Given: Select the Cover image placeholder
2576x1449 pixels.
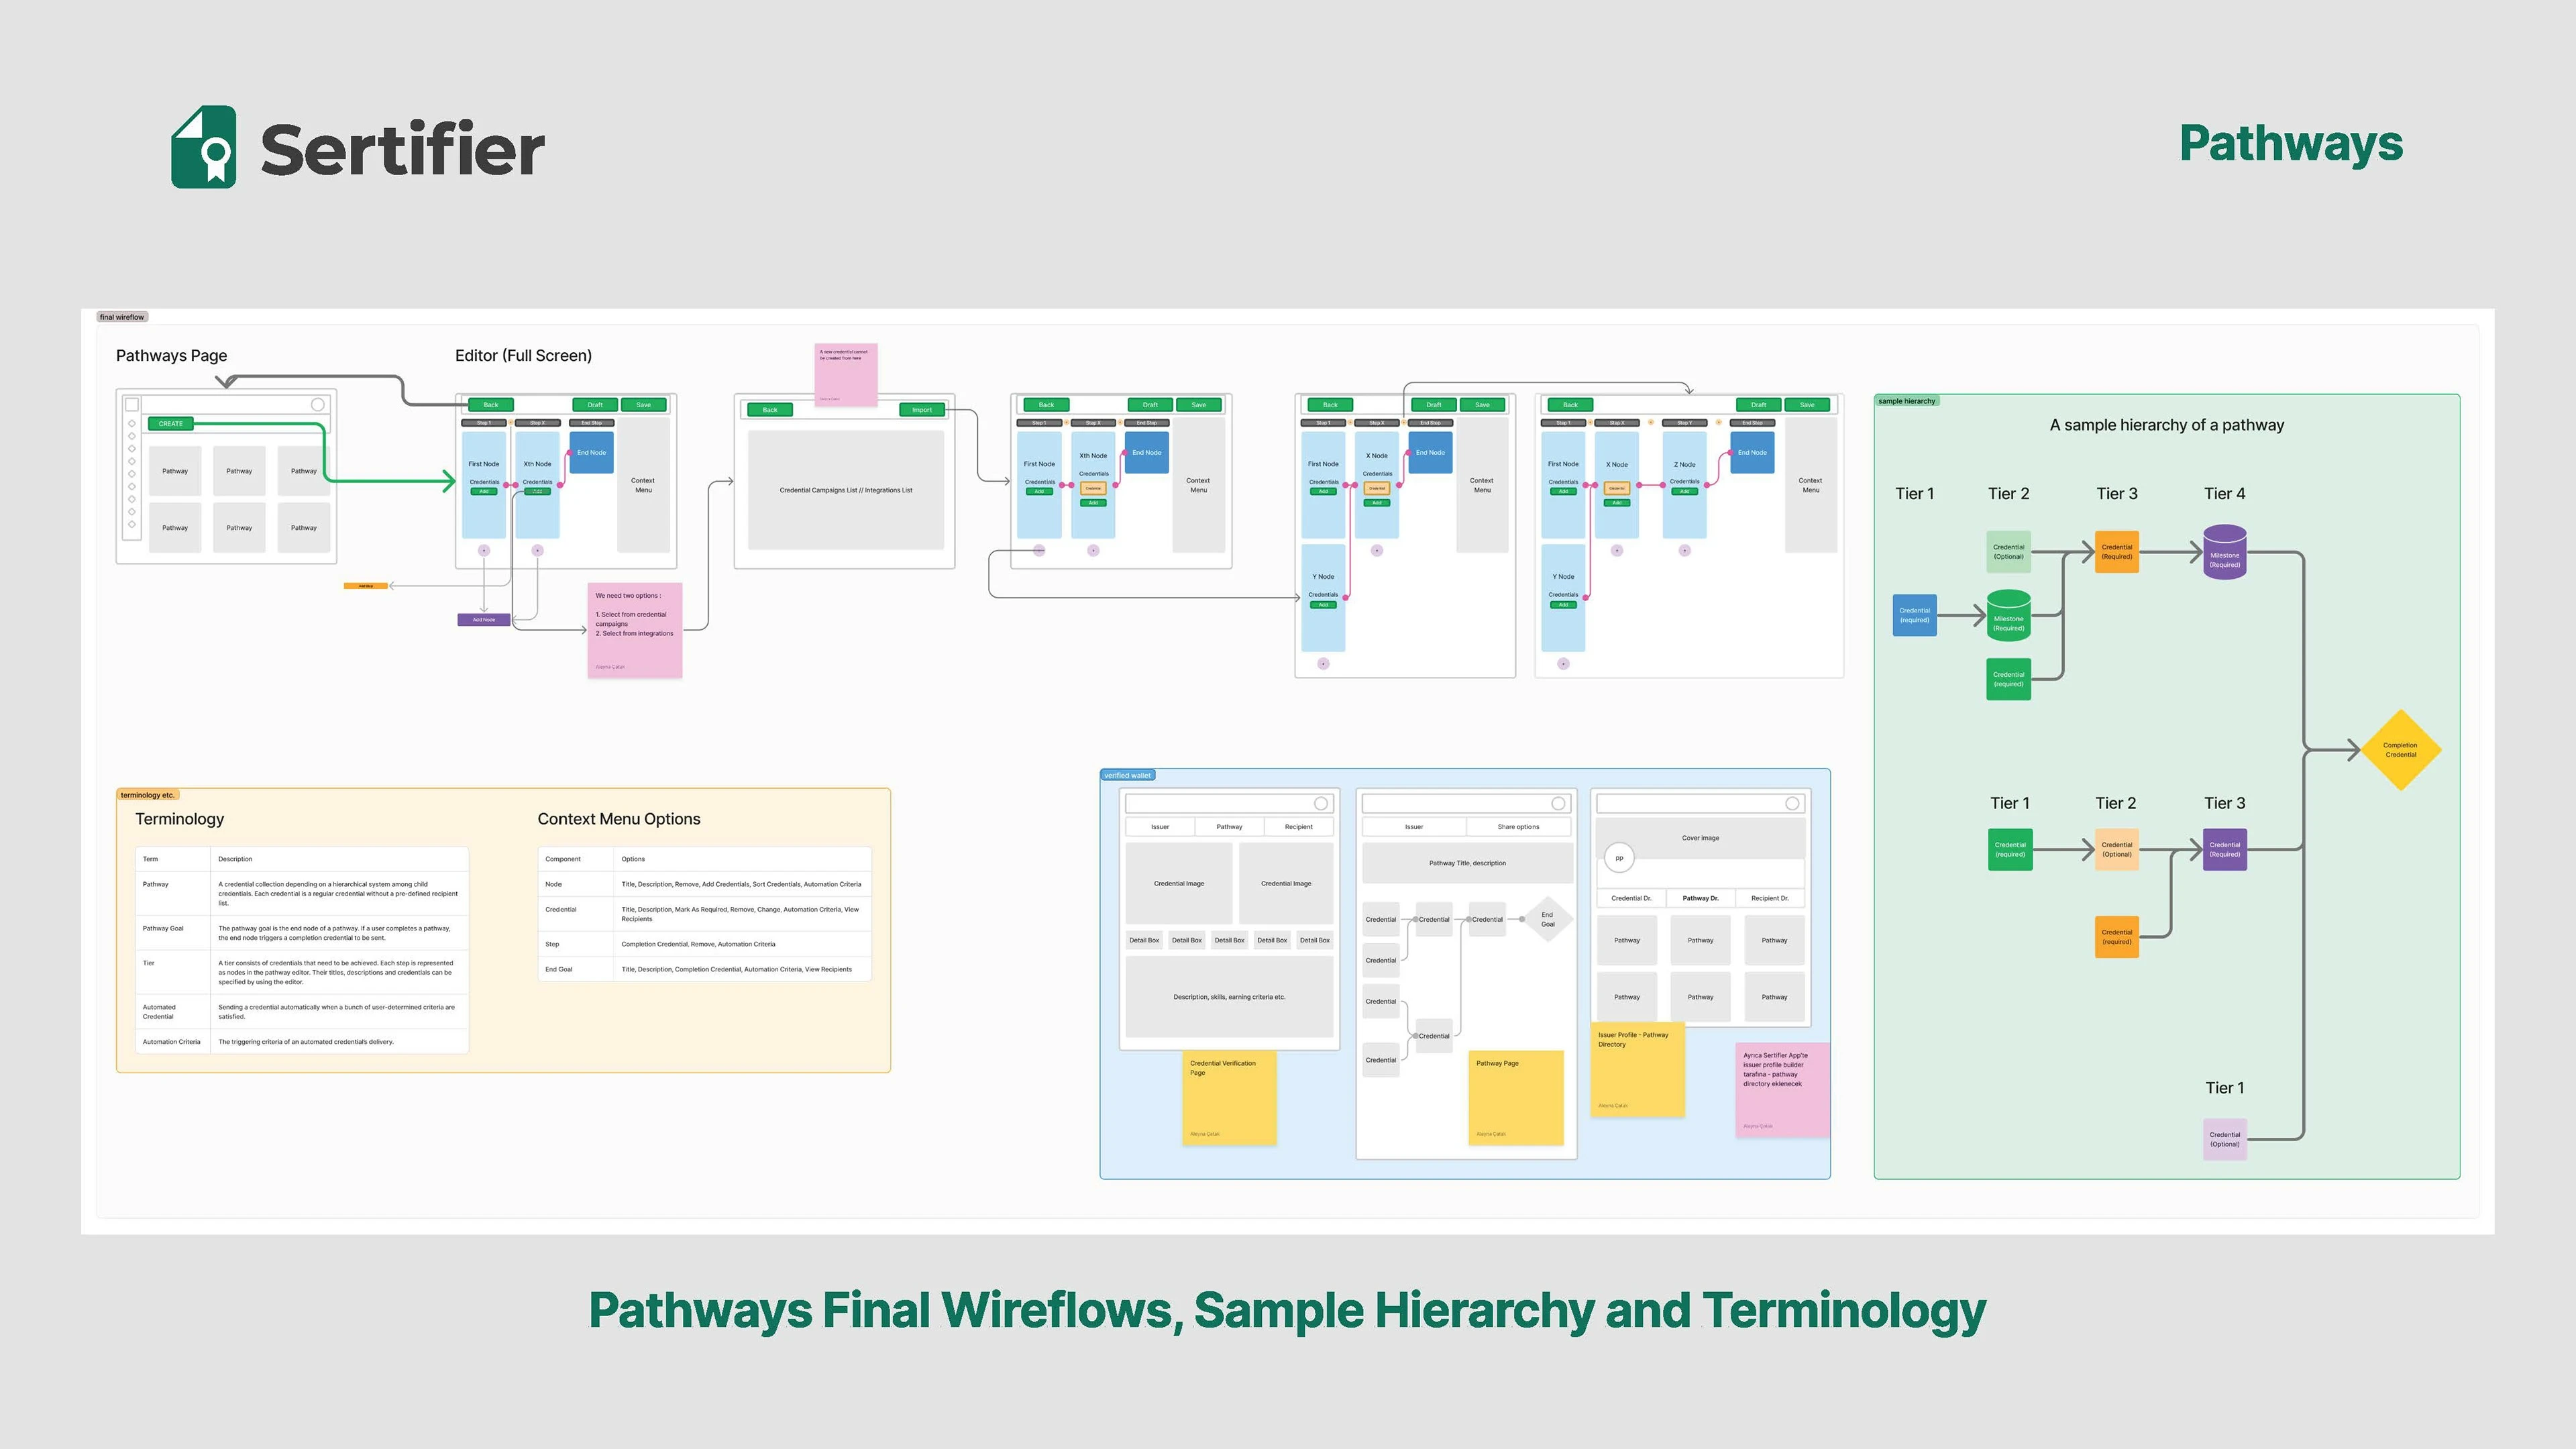Looking at the screenshot, I should pos(1700,838).
